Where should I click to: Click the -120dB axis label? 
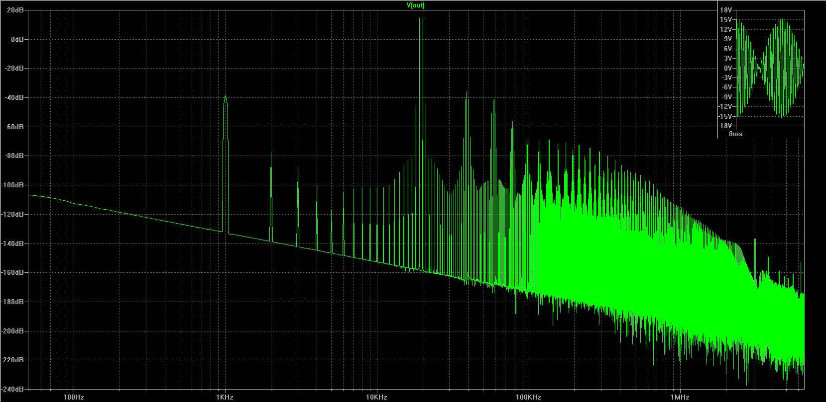pyautogui.click(x=13, y=215)
